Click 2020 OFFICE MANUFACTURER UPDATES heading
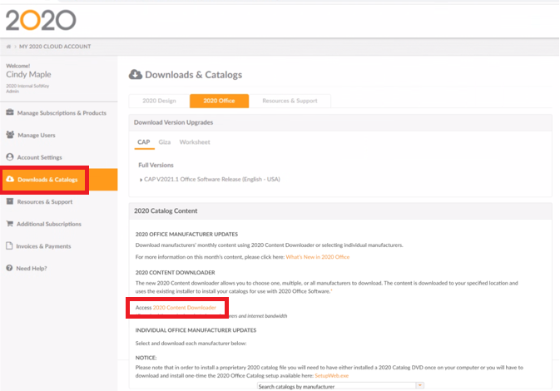The image size is (560, 391). tap(186, 235)
